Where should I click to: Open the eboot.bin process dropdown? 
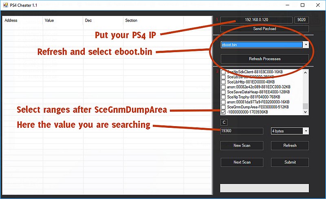click(306, 45)
